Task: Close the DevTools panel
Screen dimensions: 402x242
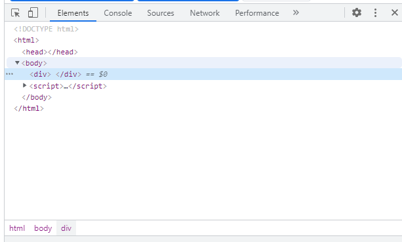Action: coord(395,12)
